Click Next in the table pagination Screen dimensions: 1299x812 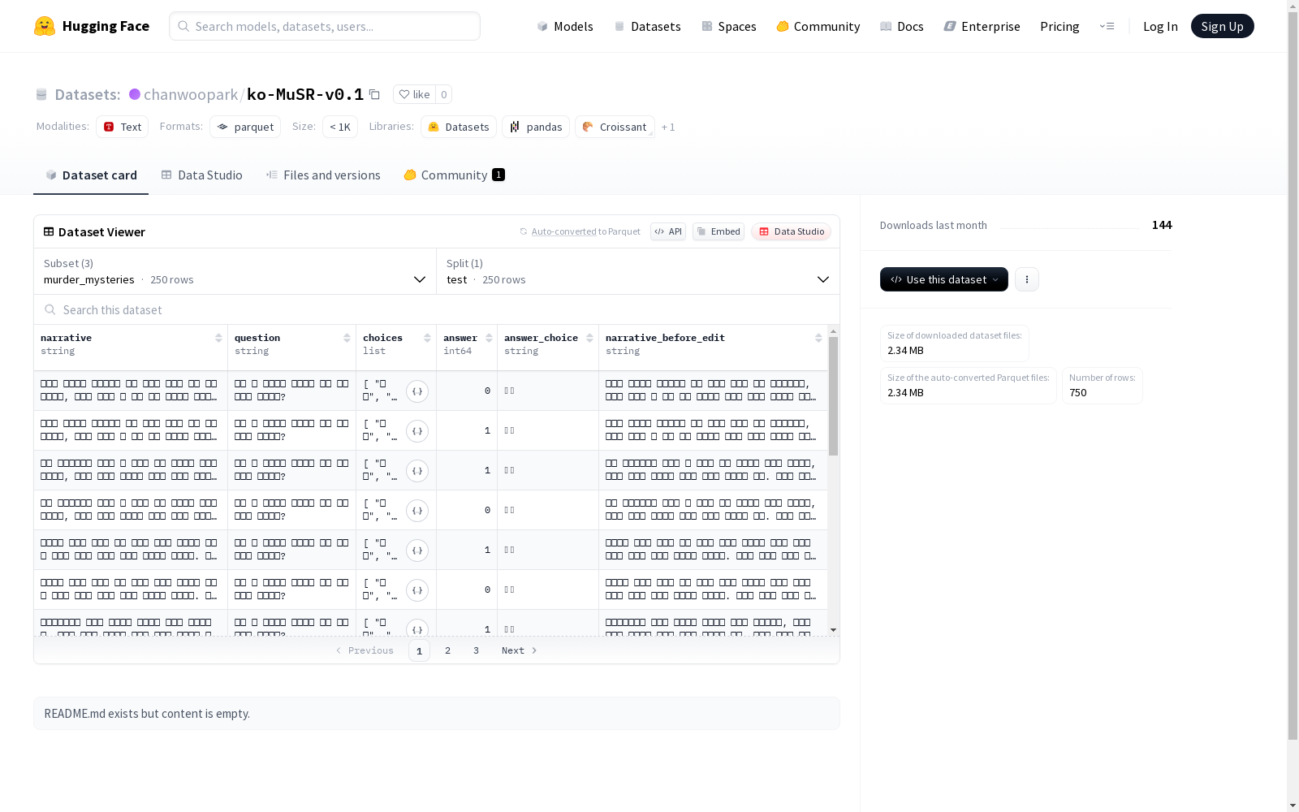tap(520, 650)
